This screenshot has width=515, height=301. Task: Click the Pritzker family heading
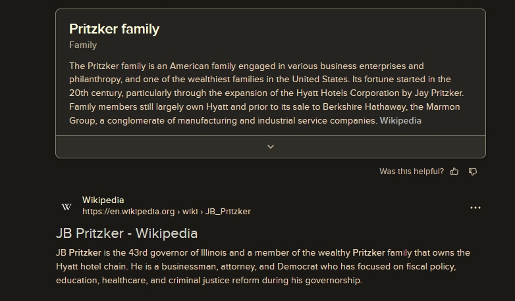(115, 29)
